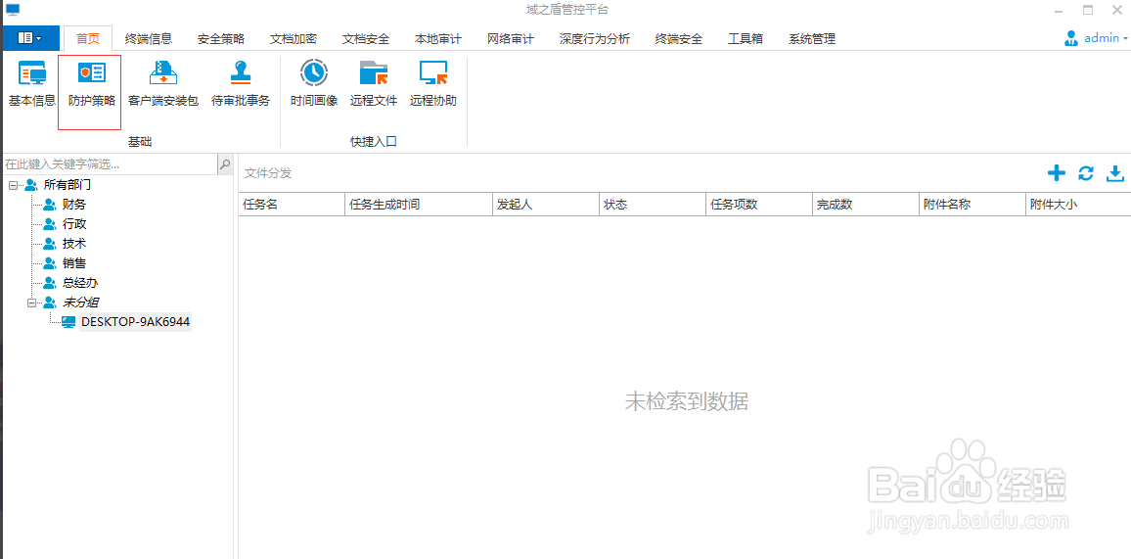Click the 任务生成时间 column header
Viewport: 1131px width, 559px height.
tap(419, 205)
